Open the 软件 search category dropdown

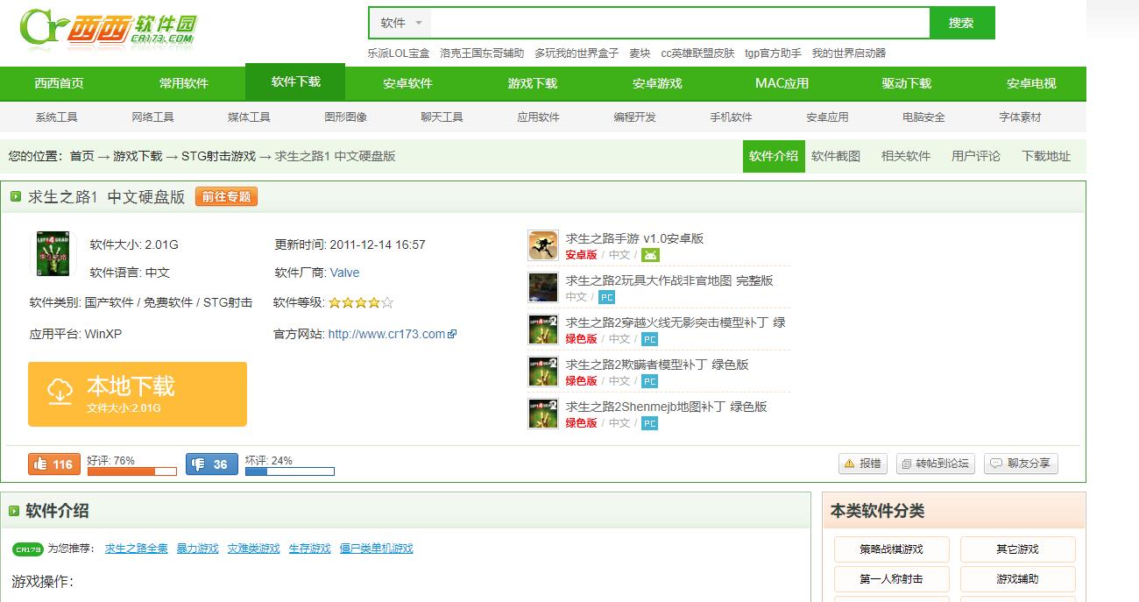click(399, 23)
